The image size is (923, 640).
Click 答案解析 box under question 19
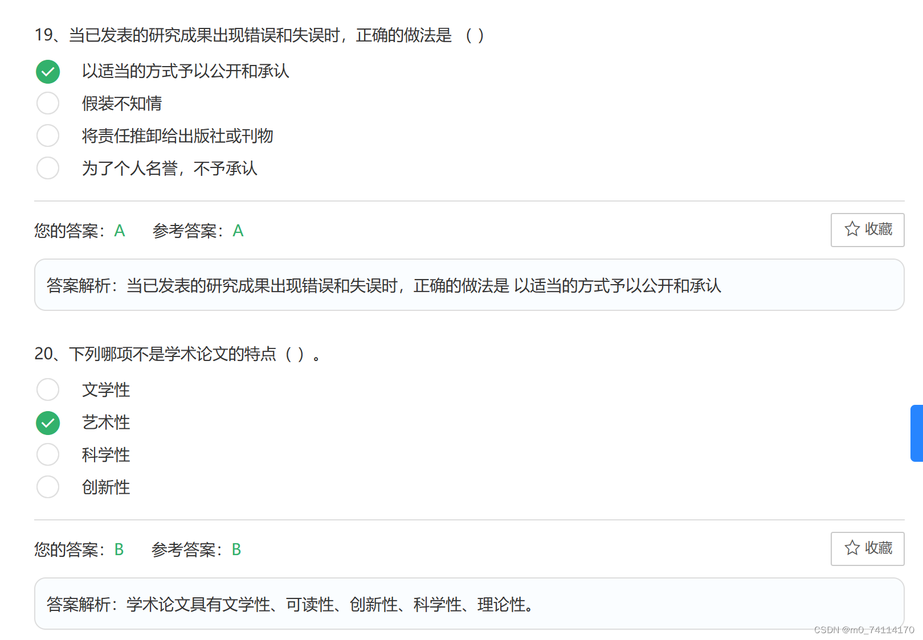[469, 285]
